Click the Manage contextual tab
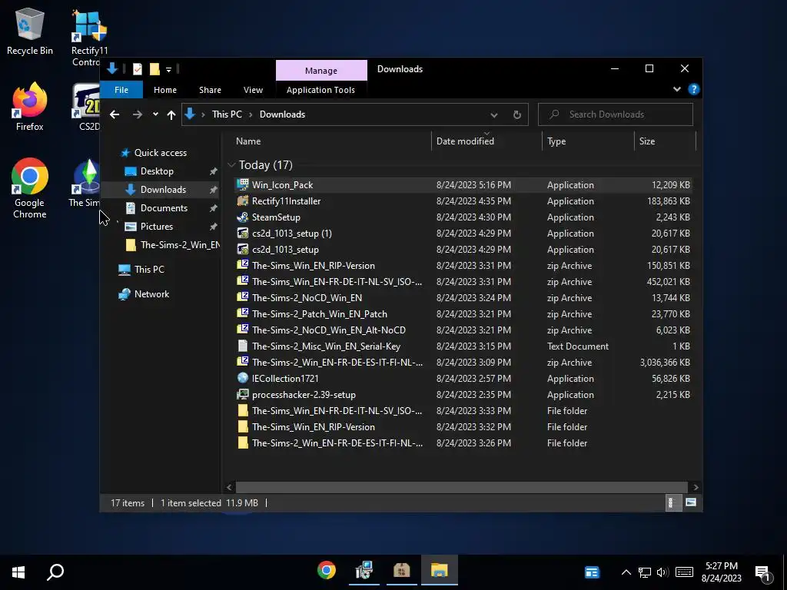Screen dimensions: 787x590 click(321, 71)
